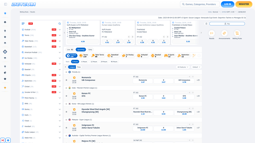This screenshot has height=143, width=255.
Task: Click the Results icon in right panel
Action: (212, 33)
